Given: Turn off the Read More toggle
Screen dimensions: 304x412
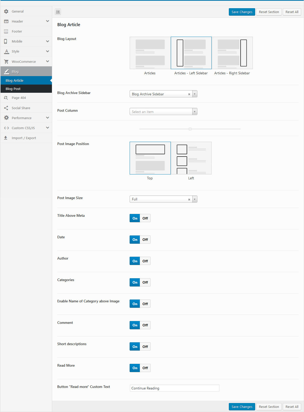Looking at the screenshot, I should (145, 368).
